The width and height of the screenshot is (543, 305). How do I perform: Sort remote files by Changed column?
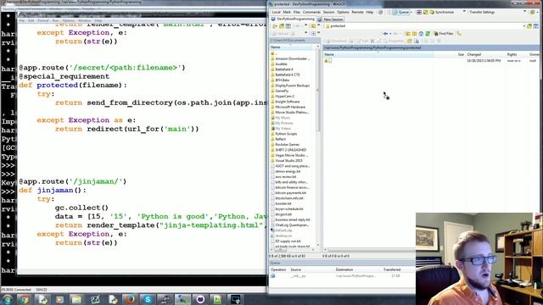click(x=485, y=54)
